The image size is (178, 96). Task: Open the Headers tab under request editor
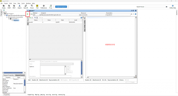tap(35, 80)
